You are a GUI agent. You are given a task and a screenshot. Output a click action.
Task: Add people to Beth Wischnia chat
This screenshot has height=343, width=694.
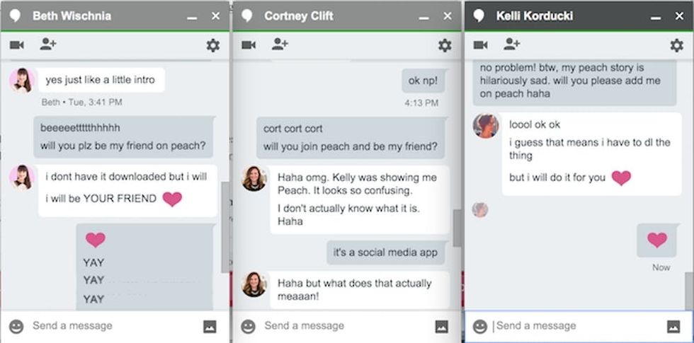click(x=48, y=45)
